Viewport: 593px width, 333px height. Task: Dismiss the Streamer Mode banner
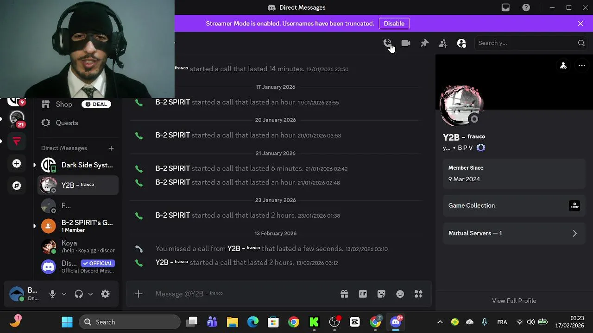tap(580, 24)
